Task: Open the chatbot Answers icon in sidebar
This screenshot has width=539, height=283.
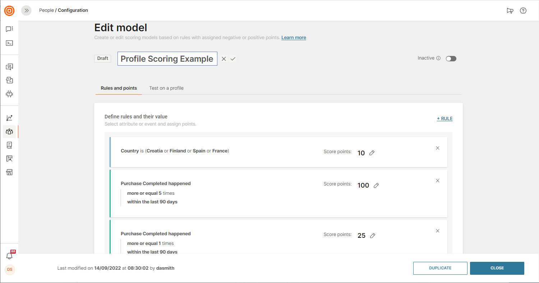Action: 9,94
